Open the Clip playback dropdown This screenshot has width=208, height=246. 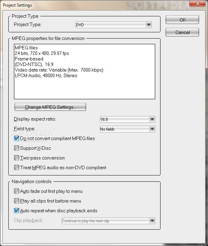click(108, 221)
